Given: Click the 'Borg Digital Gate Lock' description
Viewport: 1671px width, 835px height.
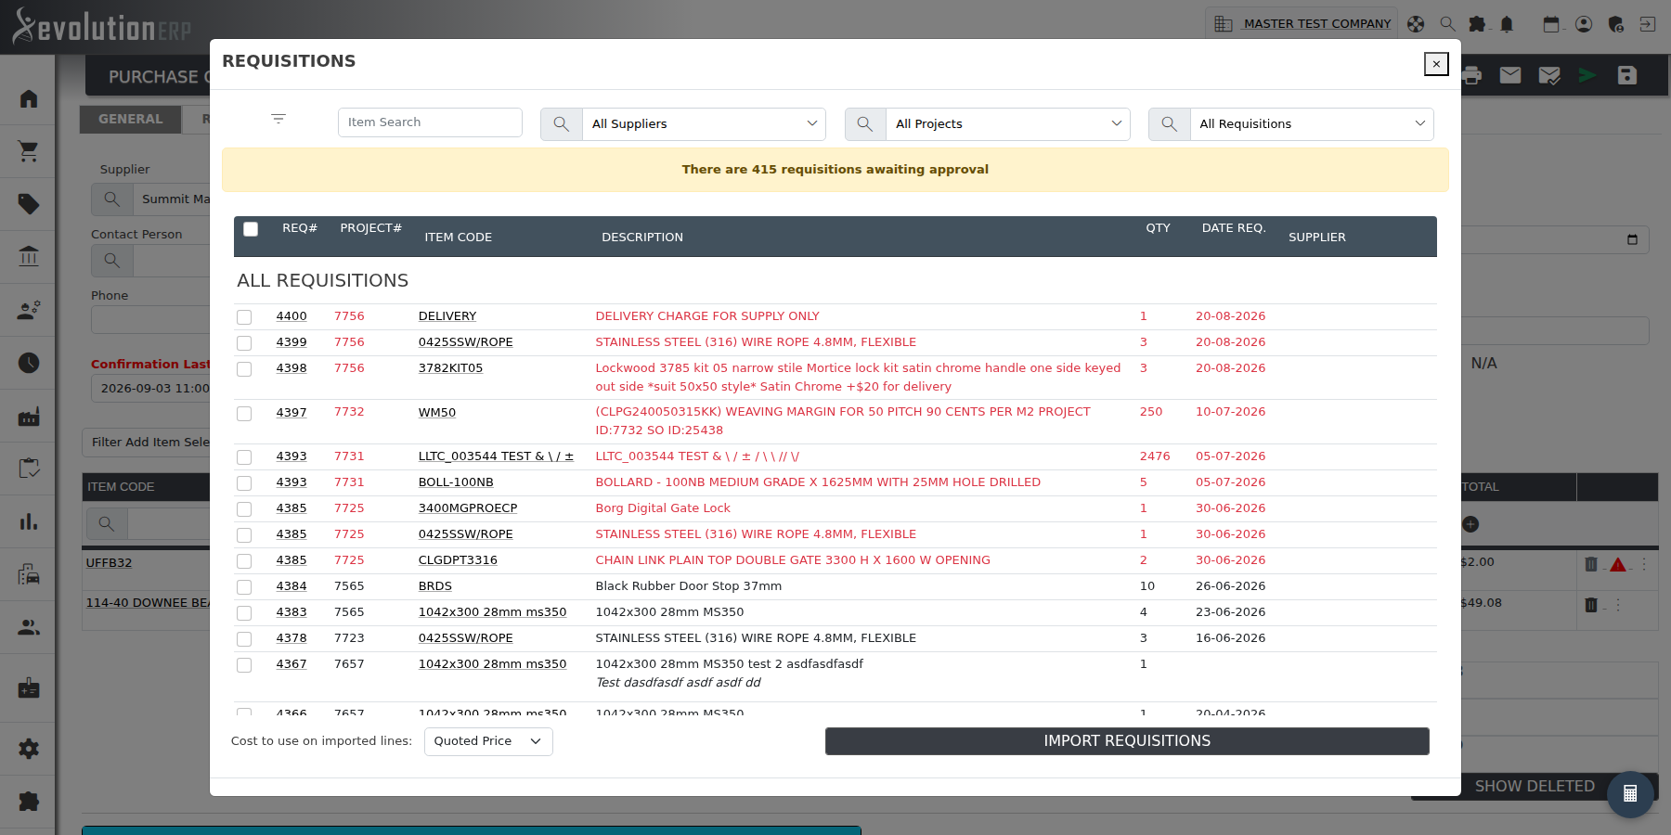Looking at the screenshot, I should click(x=663, y=508).
